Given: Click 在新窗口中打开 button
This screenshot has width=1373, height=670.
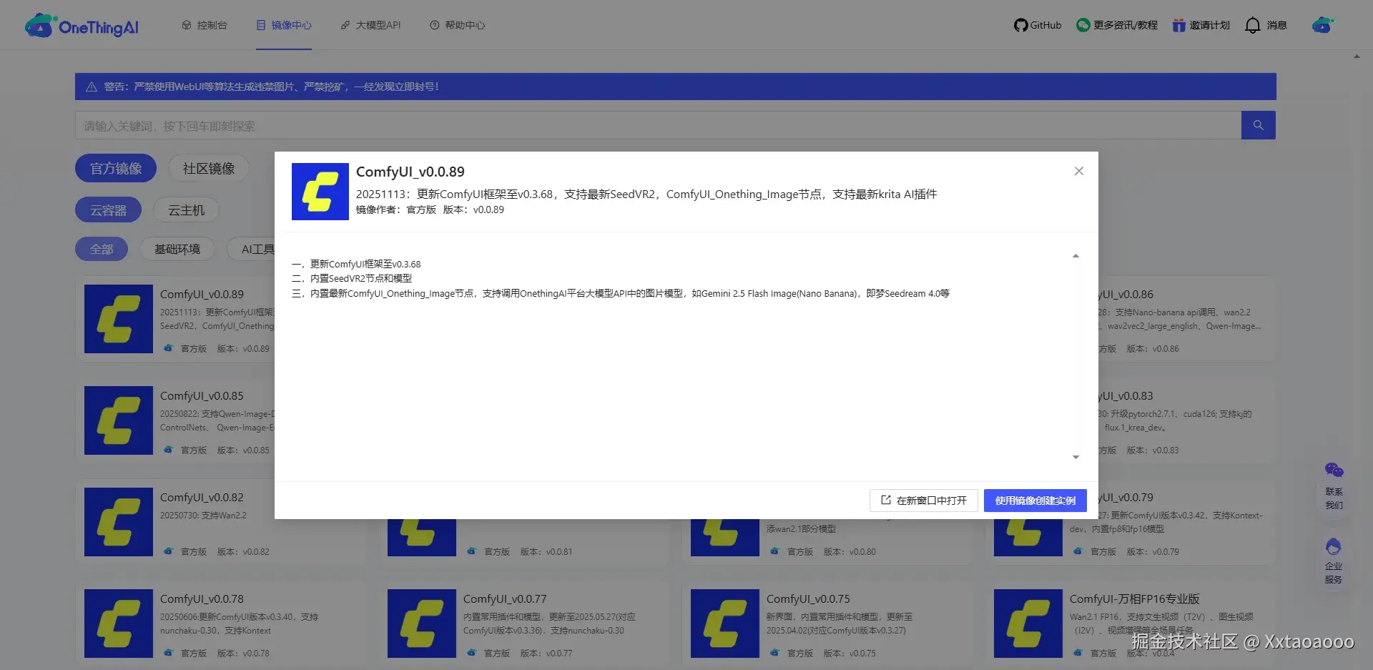Looking at the screenshot, I should tap(924, 501).
